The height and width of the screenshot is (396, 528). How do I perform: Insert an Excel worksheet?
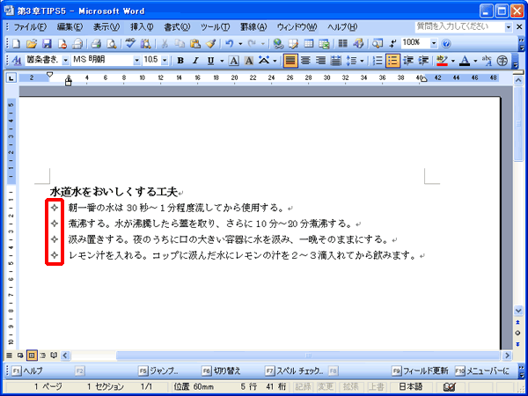click(x=324, y=44)
